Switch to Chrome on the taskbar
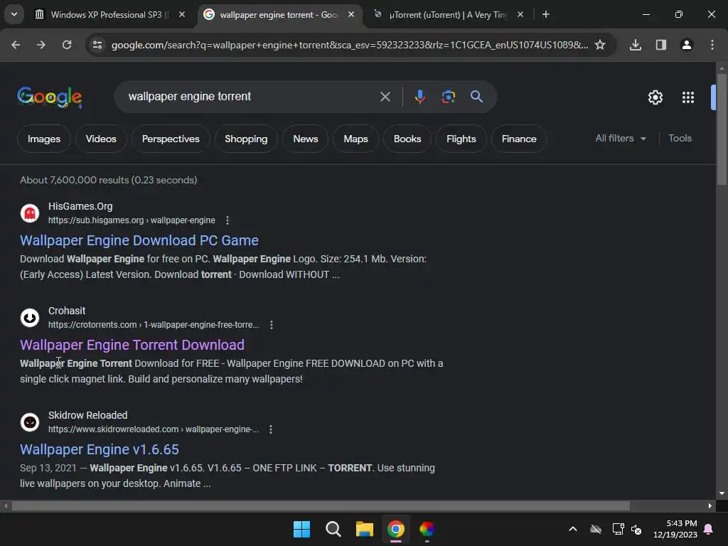Image resolution: width=728 pixels, height=546 pixels. [396, 529]
